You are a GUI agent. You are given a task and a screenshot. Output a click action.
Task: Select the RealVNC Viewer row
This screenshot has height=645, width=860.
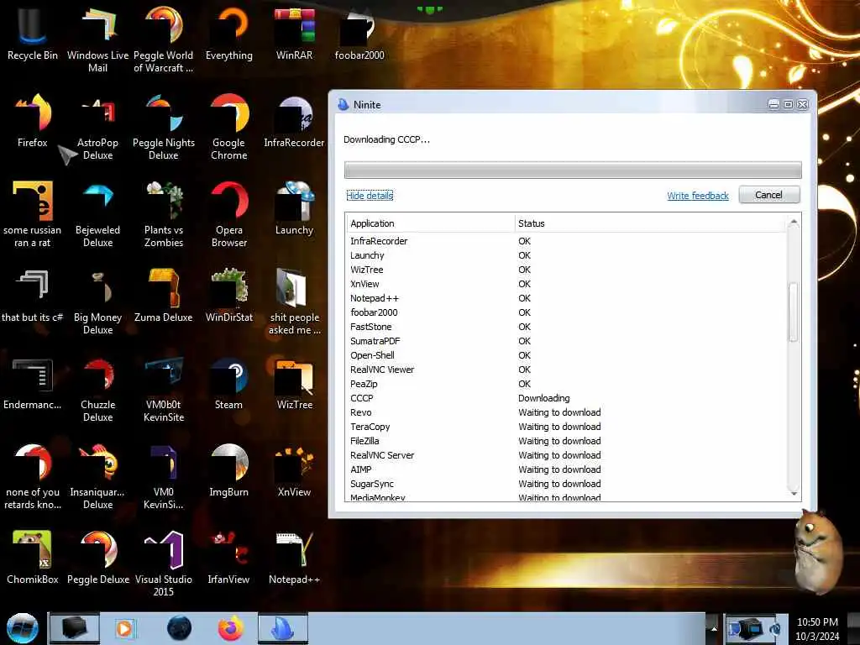tap(567, 370)
